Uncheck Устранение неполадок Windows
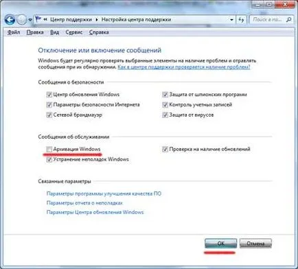This screenshot has width=298, height=269. 49,159
